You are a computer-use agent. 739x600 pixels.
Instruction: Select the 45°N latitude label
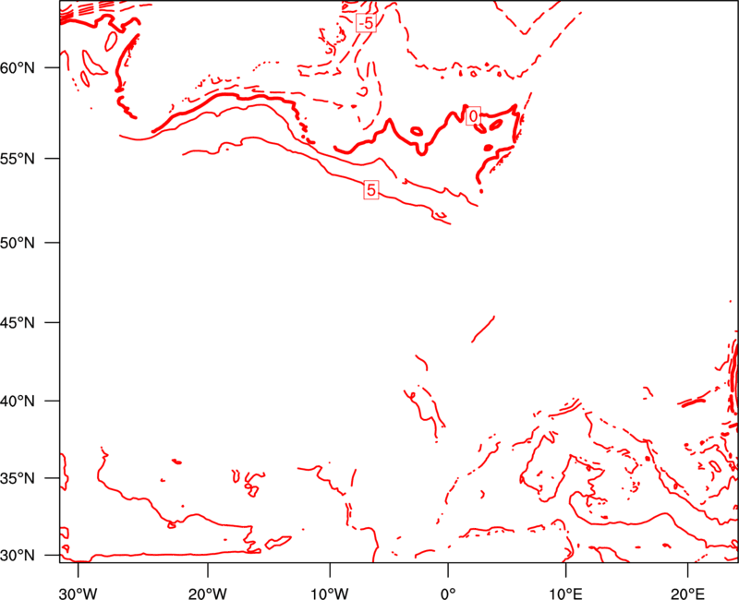tap(18, 323)
